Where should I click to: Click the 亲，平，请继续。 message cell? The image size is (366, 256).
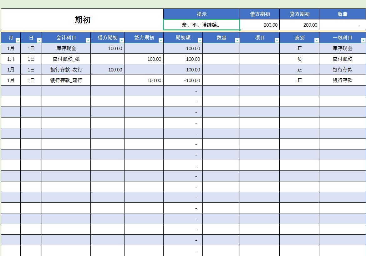[x=202, y=25]
